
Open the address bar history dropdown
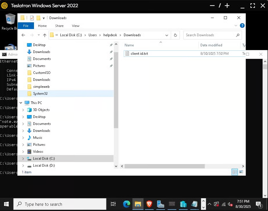[167, 35]
